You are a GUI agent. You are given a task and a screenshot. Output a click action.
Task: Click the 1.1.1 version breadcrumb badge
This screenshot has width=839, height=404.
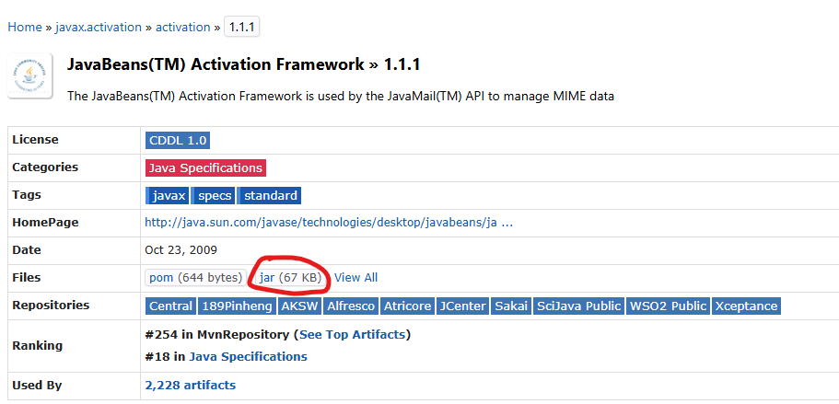coord(242,28)
